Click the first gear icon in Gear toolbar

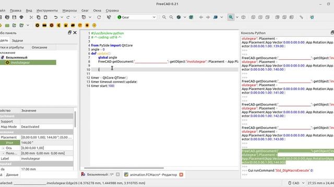click(x=37, y=25)
